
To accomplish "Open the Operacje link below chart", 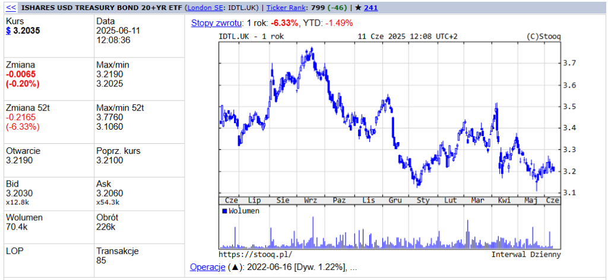I will click(x=207, y=267).
